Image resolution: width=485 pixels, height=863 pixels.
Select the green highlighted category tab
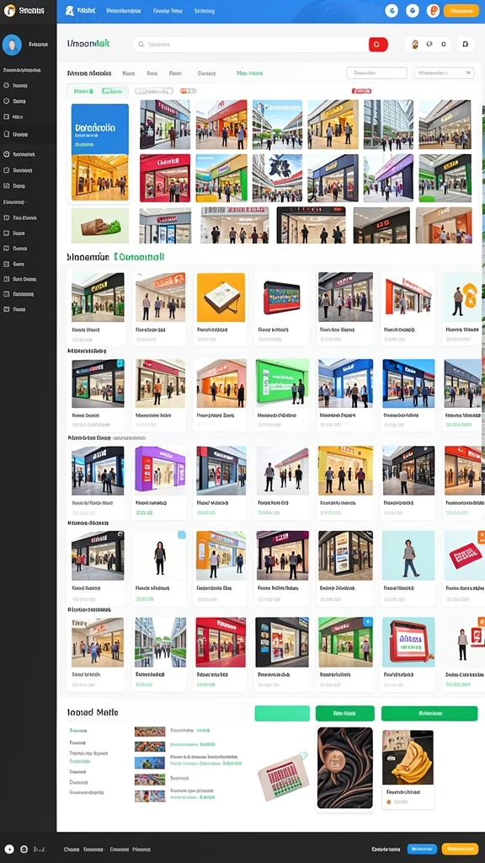[x=249, y=72]
